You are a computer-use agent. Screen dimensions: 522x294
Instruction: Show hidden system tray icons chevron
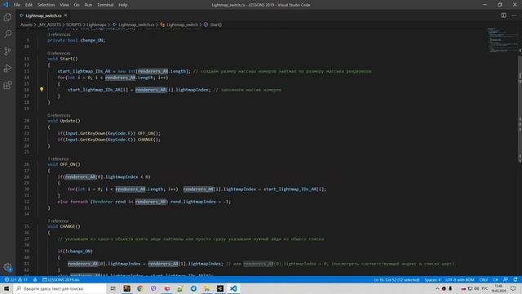point(437,288)
